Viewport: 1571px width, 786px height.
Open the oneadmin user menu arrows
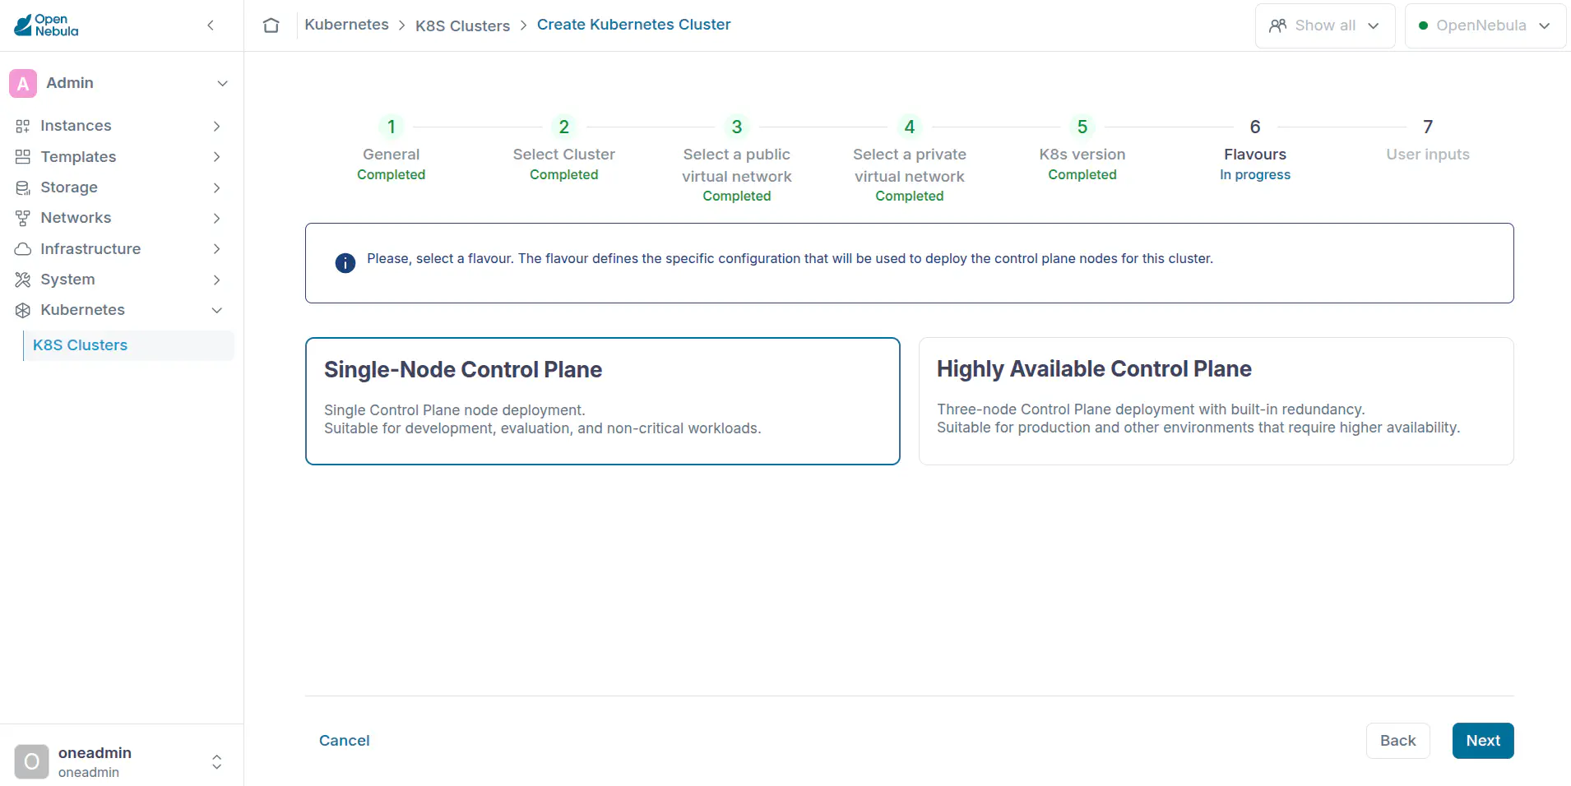217,762
